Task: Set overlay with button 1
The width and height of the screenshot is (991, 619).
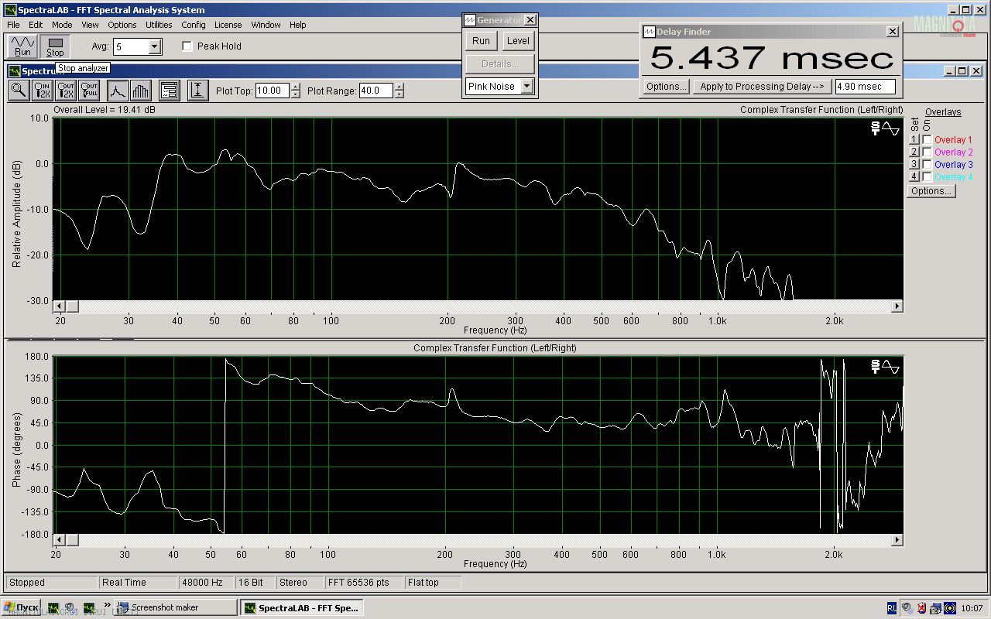Action: click(914, 140)
